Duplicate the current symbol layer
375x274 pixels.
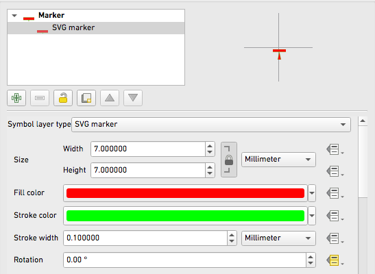coord(86,98)
